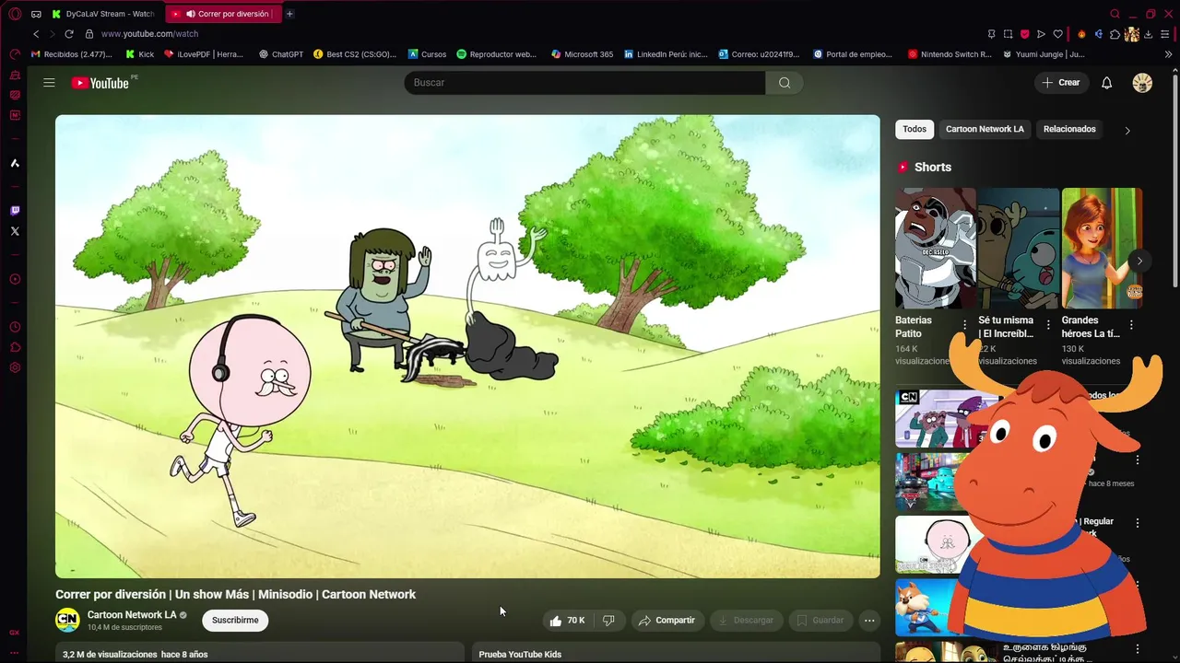
Task: Select the Cartoon Network LA filter chip
Action: click(x=985, y=130)
